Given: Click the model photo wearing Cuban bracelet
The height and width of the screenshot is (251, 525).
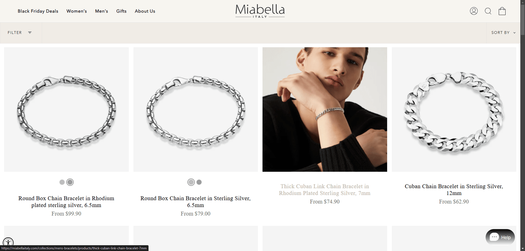Looking at the screenshot, I should 325,109.
